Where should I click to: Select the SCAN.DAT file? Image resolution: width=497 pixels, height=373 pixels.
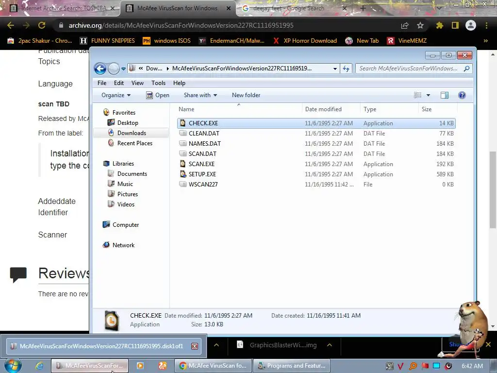click(316, 153)
